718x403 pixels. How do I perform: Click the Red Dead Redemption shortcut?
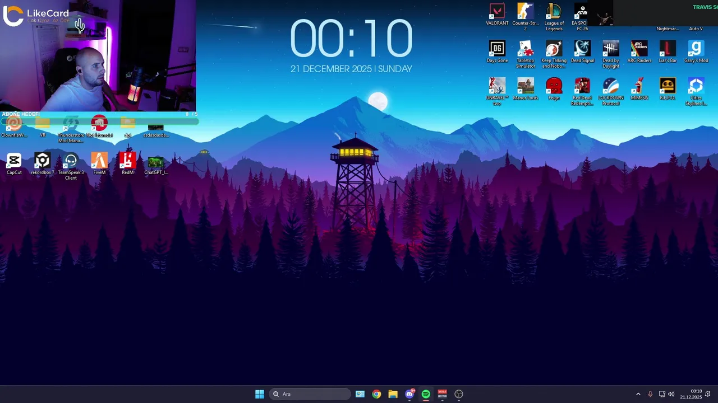(582, 92)
